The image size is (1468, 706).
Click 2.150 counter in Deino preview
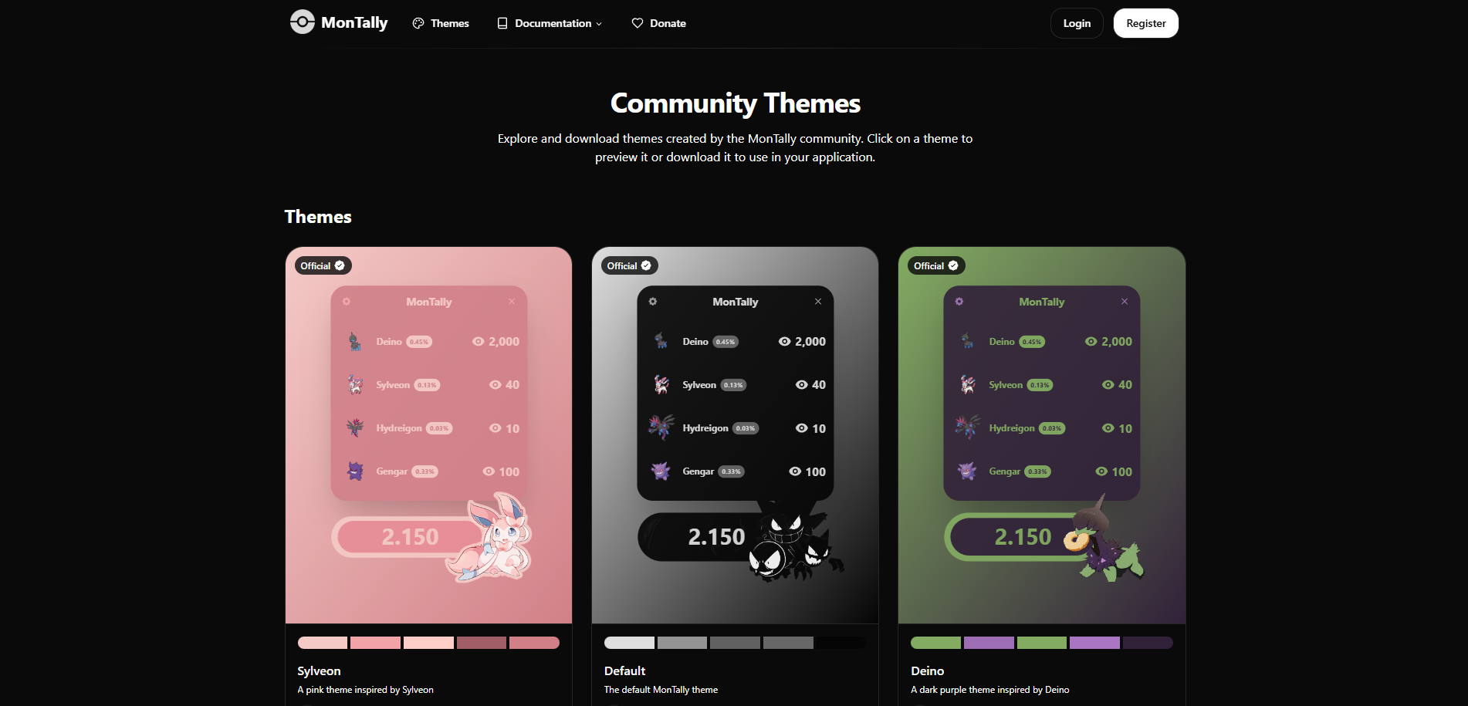[1023, 537]
